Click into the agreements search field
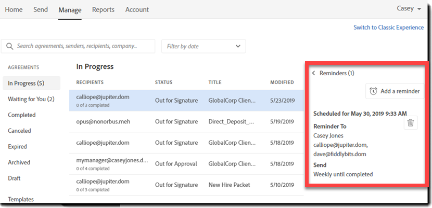The image size is (432, 208). click(83, 46)
